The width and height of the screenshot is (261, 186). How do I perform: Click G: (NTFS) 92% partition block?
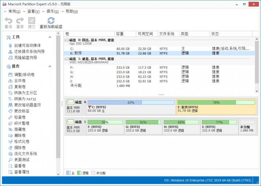click(143, 126)
